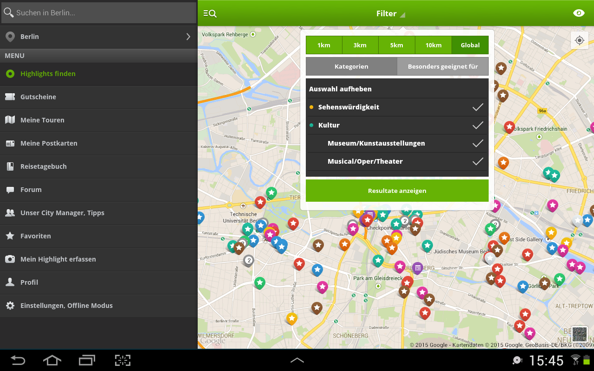Click the yellow dot beside Sehenswürdigkeit
594x371 pixels.
click(x=311, y=107)
